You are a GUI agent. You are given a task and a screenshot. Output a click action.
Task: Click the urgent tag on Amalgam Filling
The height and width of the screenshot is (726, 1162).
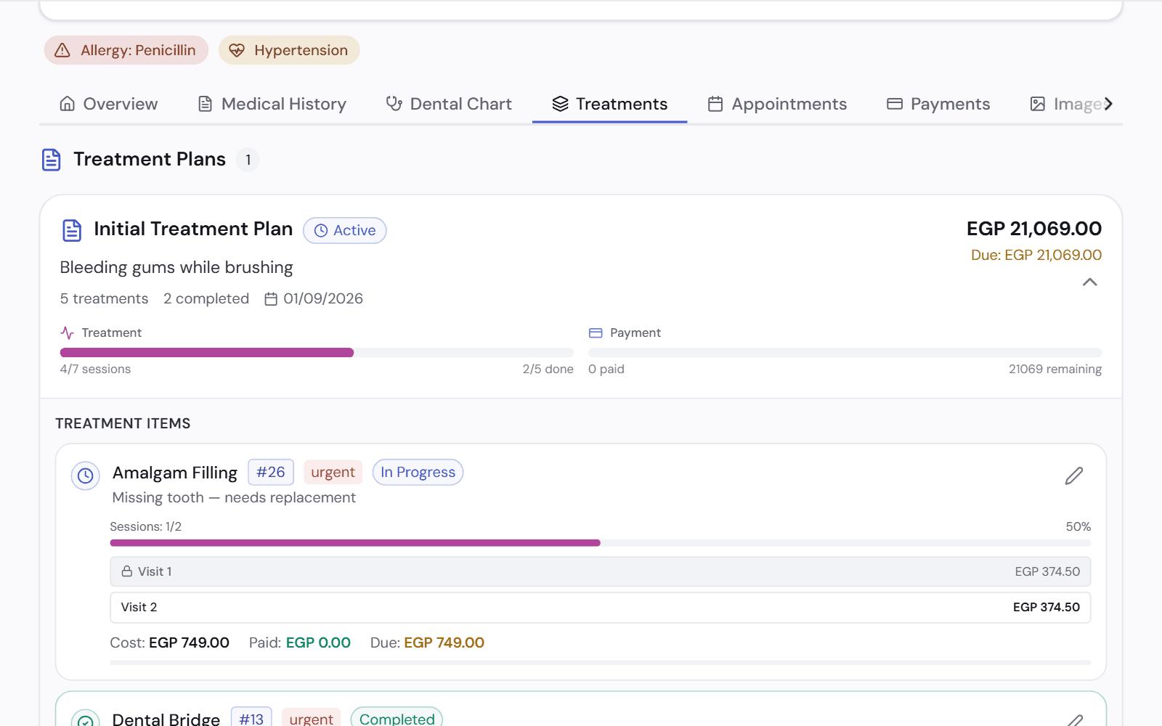tap(333, 472)
